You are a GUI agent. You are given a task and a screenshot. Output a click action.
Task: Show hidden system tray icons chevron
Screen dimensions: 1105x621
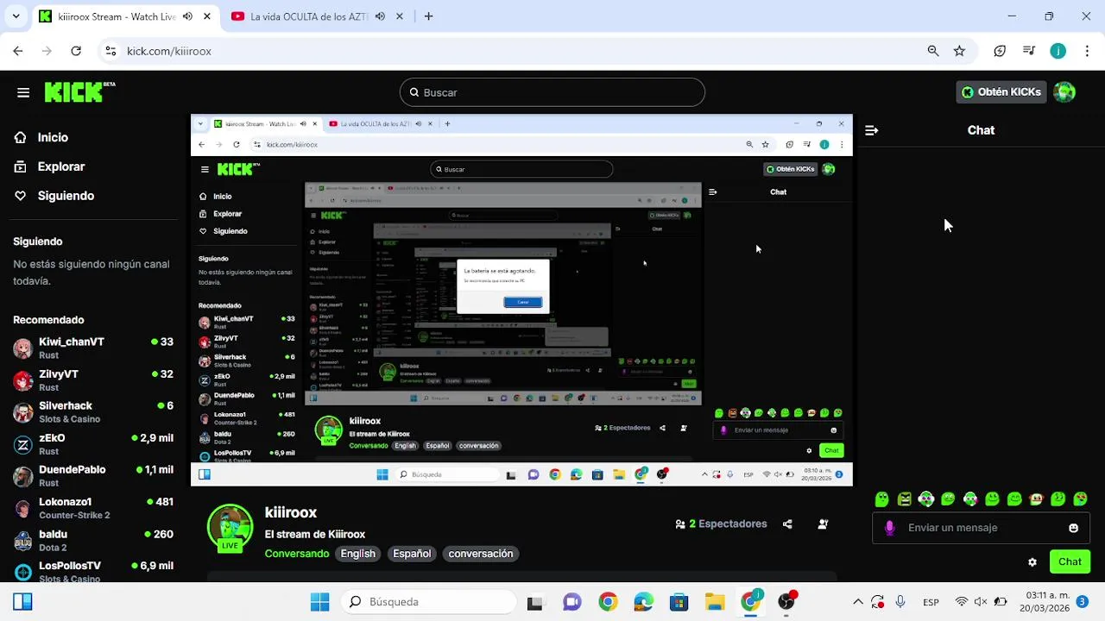point(858,602)
